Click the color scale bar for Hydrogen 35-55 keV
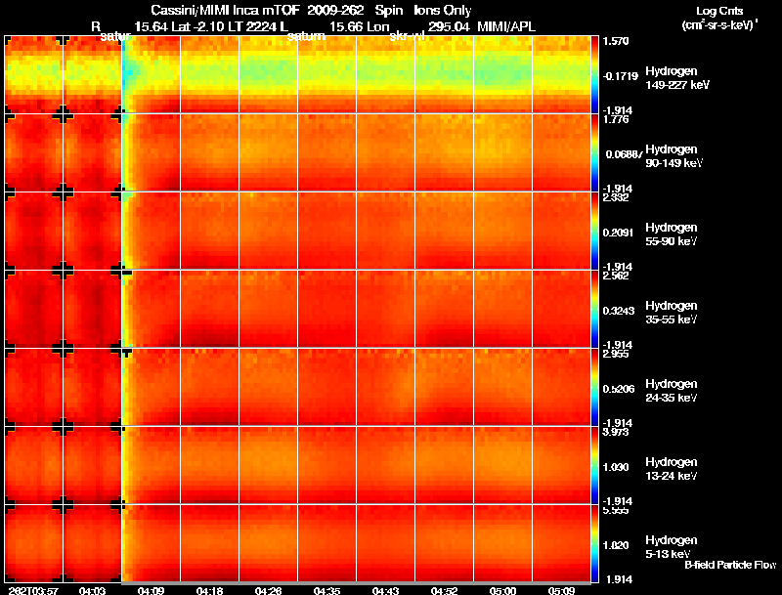 pos(594,309)
